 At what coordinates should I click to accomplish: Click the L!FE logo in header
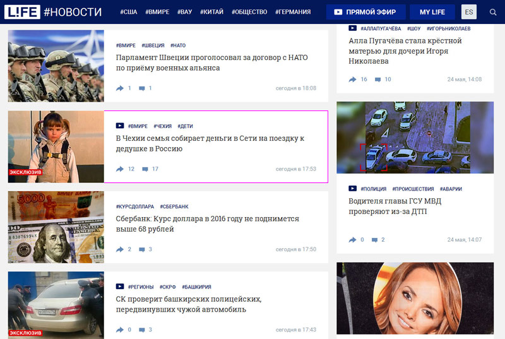tap(23, 12)
